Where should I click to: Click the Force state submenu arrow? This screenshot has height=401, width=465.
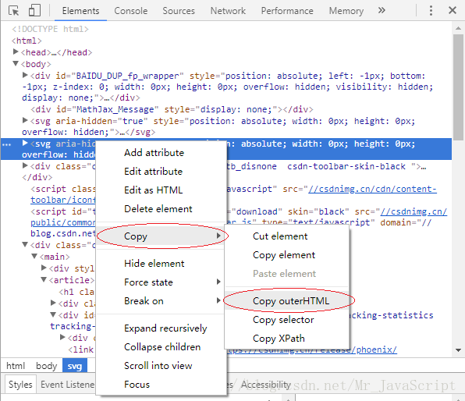(218, 282)
